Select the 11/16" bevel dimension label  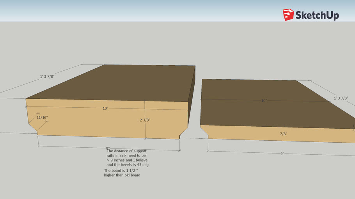coord(43,117)
